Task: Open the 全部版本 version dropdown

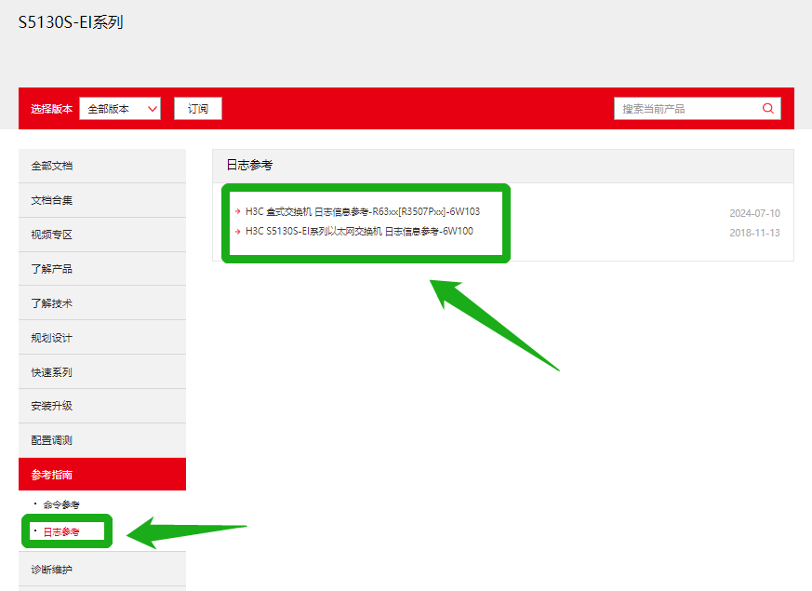Action: point(120,109)
